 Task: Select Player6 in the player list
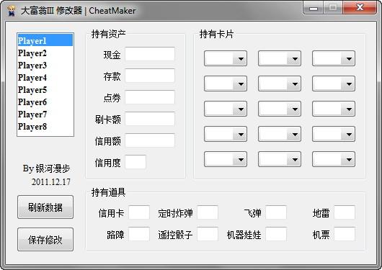click(x=45, y=102)
